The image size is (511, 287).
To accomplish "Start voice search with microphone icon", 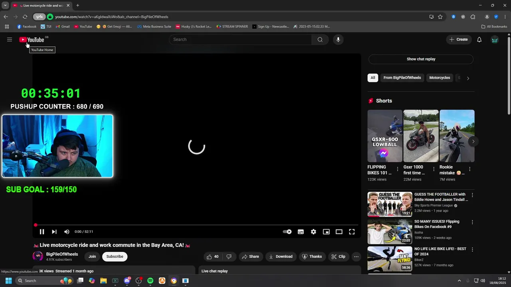I will (338, 39).
